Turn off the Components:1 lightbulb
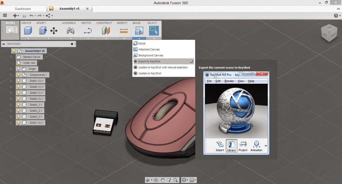 tap(18, 75)
